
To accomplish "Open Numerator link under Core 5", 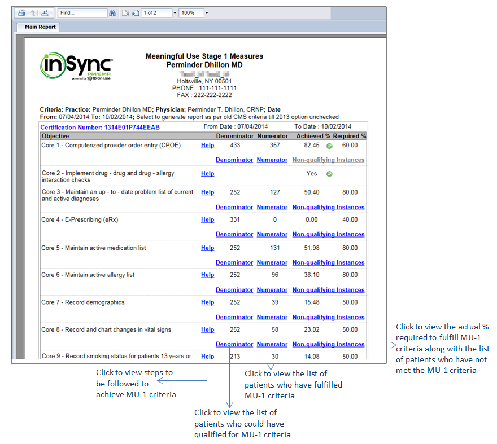I will coord(272,263).
